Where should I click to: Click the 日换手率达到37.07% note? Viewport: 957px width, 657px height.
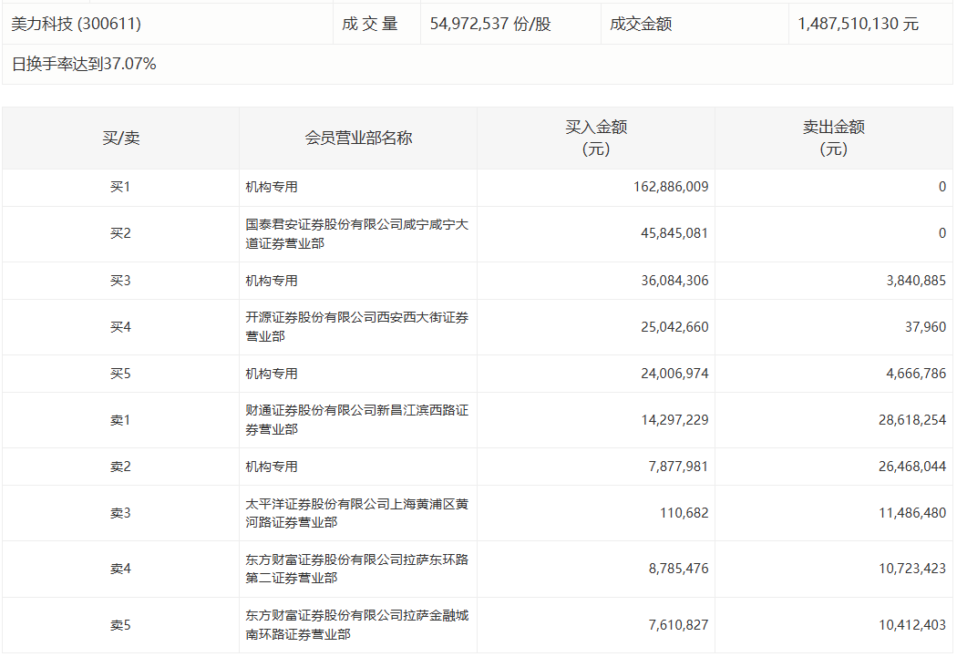coord(84,64)
